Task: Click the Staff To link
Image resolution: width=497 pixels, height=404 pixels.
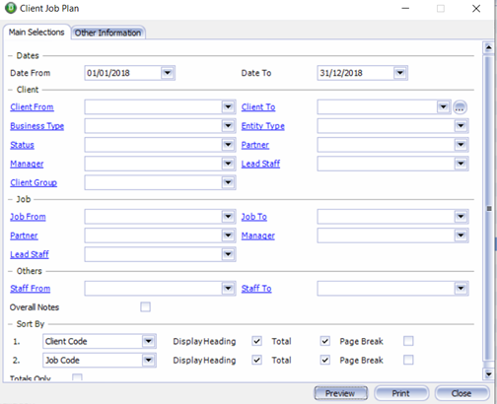Action: pos(256,289)
